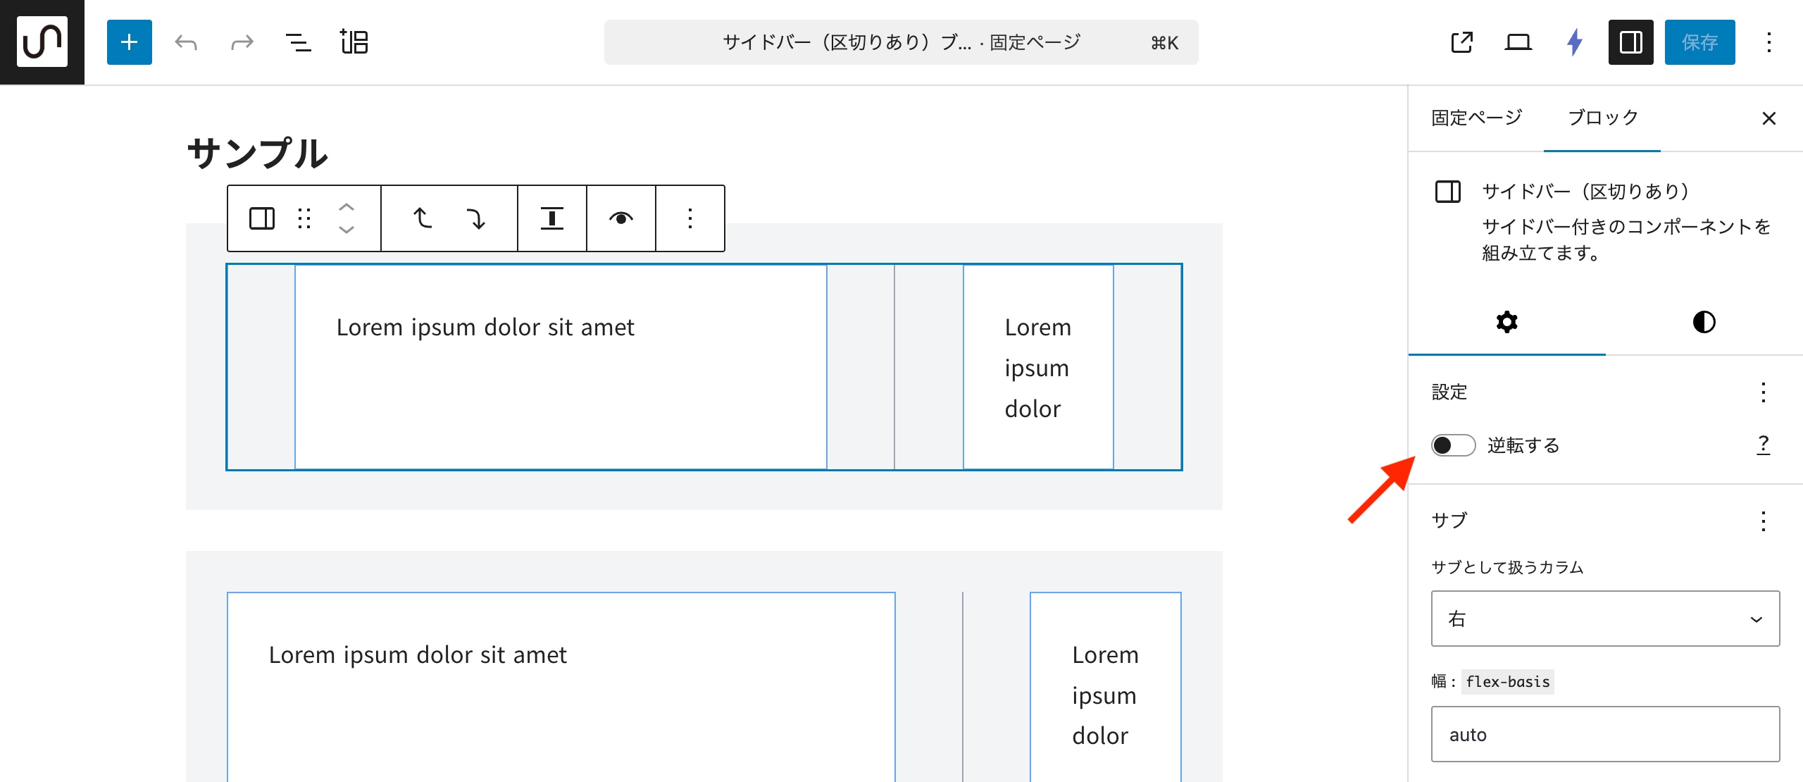Open page in new tab icon
Image resolution: width=1803 pixels, height=782 pixels.
[x=1462, y=42]
